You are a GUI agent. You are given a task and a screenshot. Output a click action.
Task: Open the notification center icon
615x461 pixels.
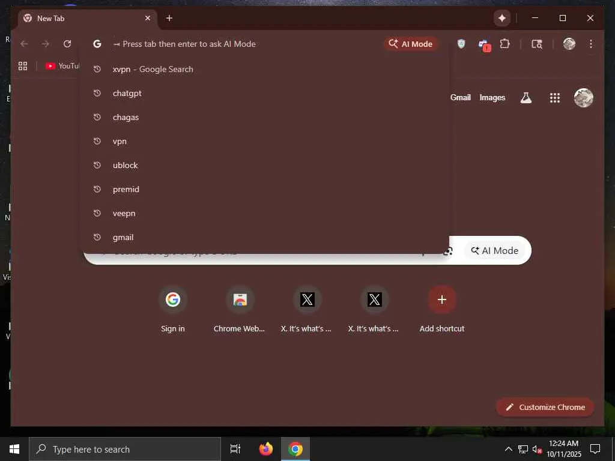coord(595,449)
